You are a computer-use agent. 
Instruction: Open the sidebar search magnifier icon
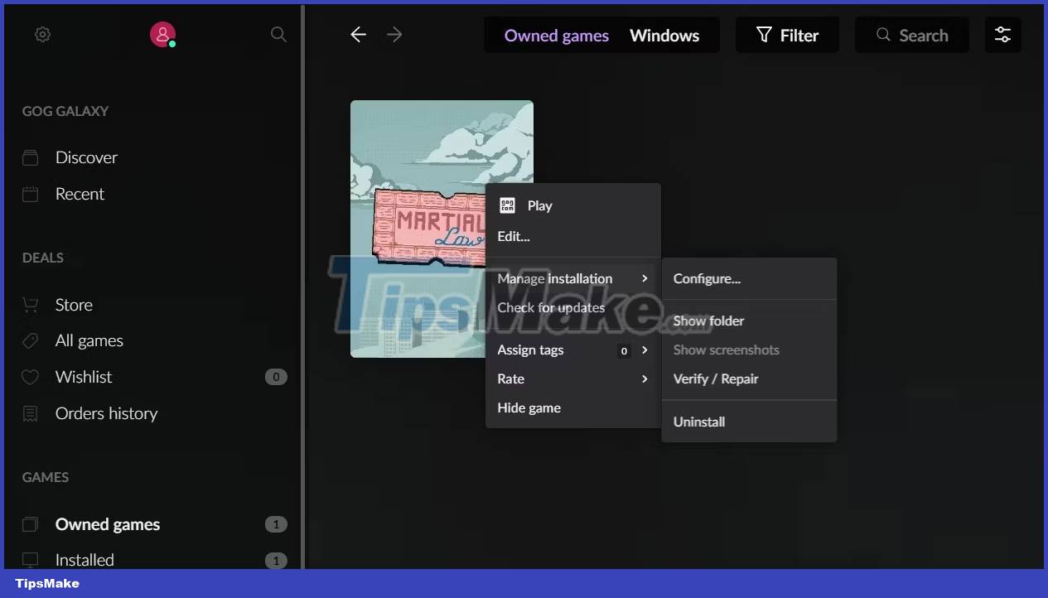278,34
